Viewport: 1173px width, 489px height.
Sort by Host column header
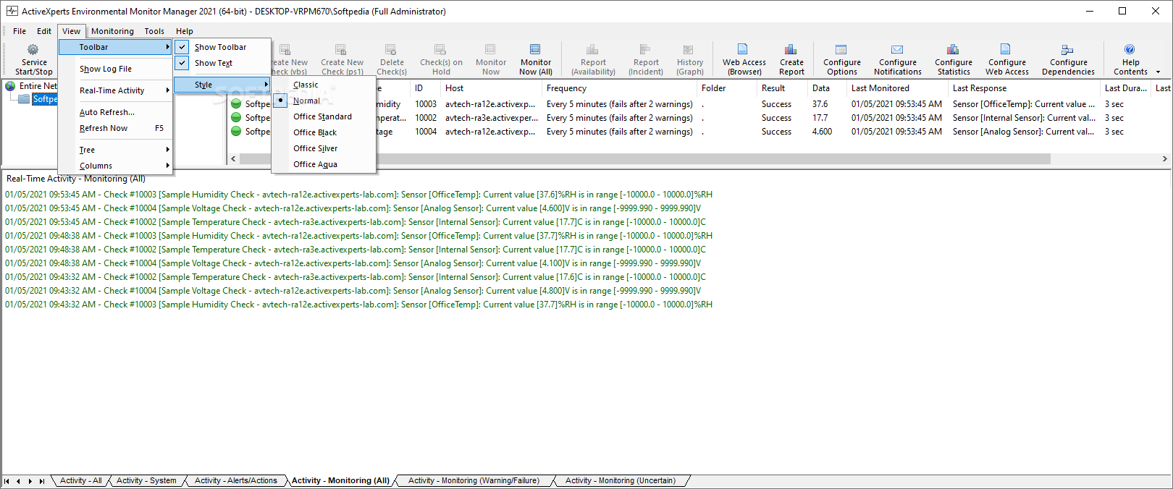(x=491, y=88)
